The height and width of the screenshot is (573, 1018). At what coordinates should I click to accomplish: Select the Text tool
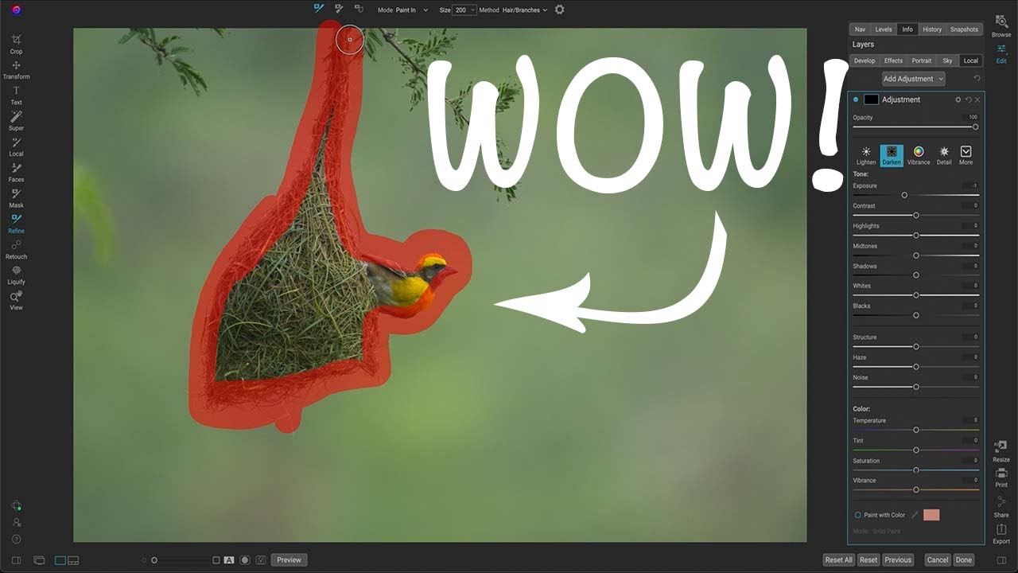pos(16,95)
